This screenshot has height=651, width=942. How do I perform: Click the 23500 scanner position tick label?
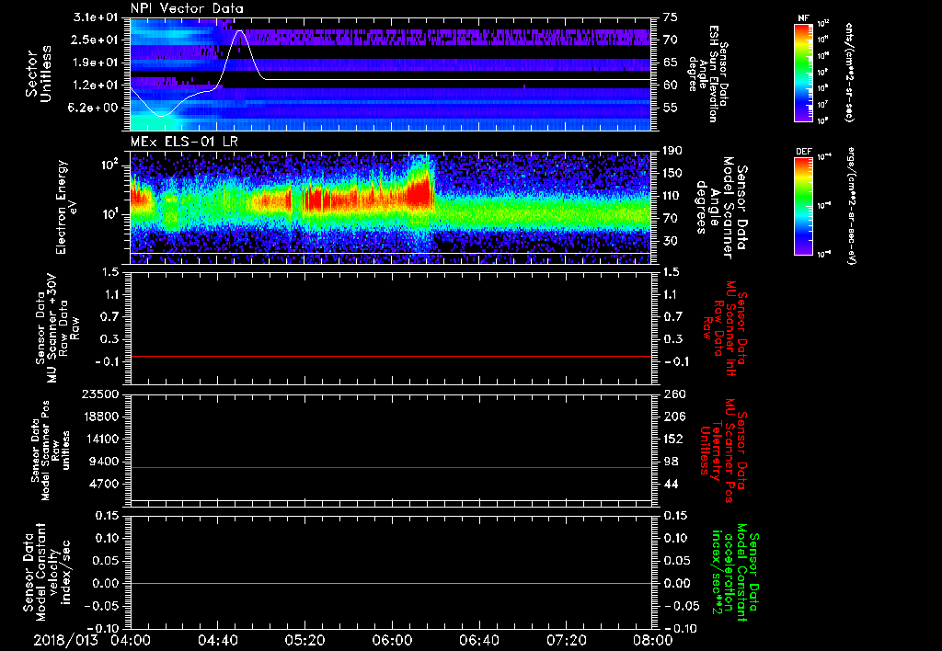pos(100,394)
